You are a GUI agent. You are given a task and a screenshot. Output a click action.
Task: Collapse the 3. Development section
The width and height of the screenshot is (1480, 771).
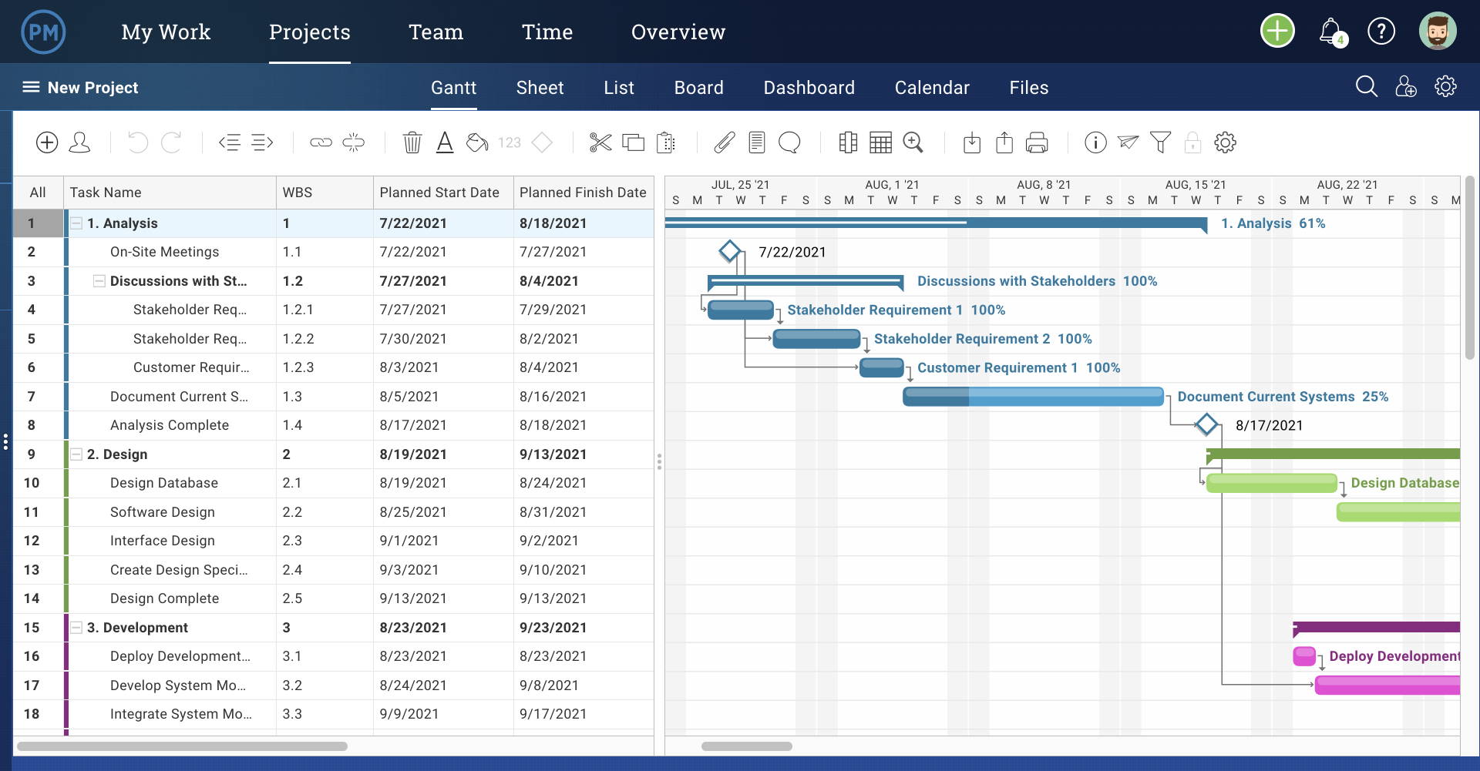coord(76,627)
